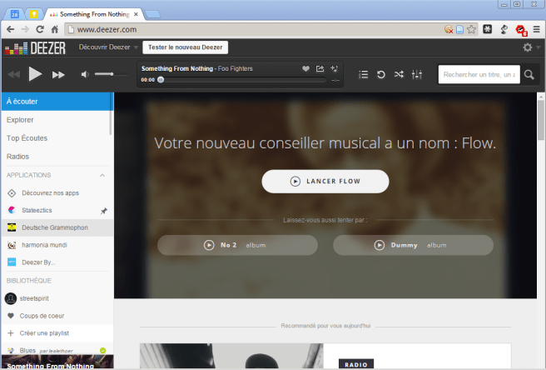The width and height of the screenshot is (546, 370).
Task: Click browser back arrow
Action: click(11, 29)
